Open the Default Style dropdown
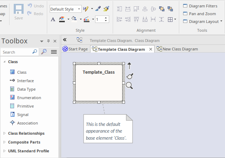This screenshot has width=225, height=158. pyautogui.click(x=65, y=9)
